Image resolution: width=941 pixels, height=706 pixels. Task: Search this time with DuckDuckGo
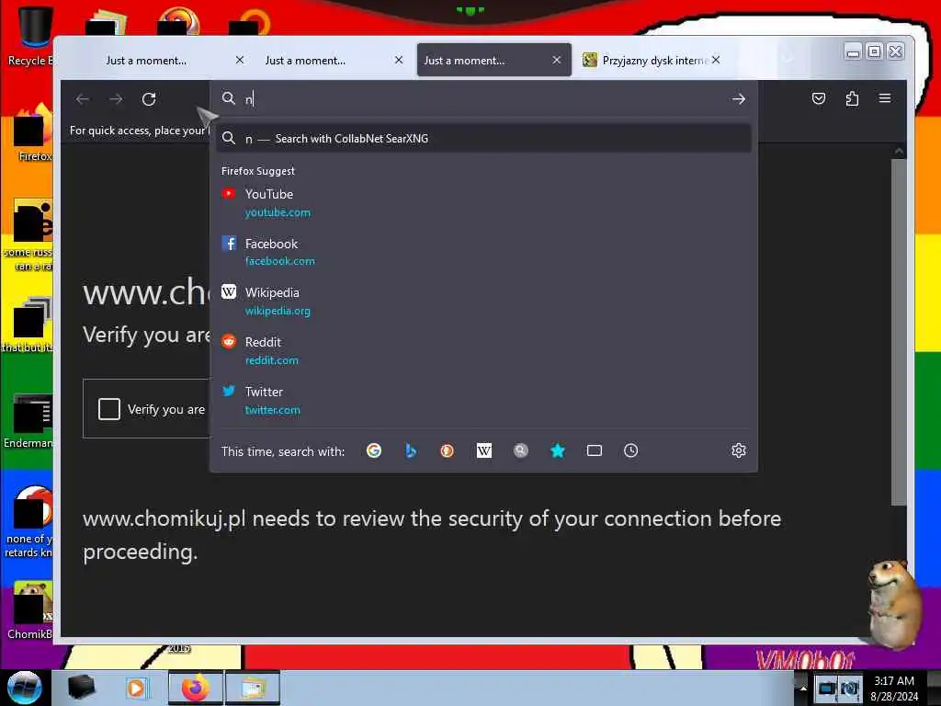pyautogui.click(x=448, y=450)
